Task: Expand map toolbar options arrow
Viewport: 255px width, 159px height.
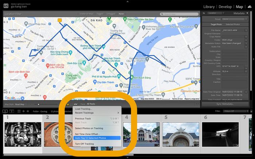Action: pos(197,105)
